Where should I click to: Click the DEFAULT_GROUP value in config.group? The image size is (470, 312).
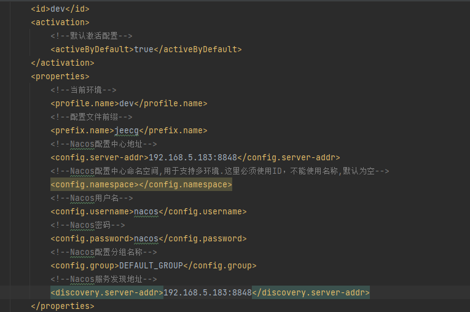click(x=151, y=265)
